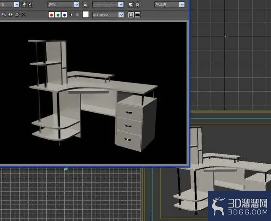Viewport: 271px width, 221px height.
Task: Click the print image icon
Action: point(17,15)
